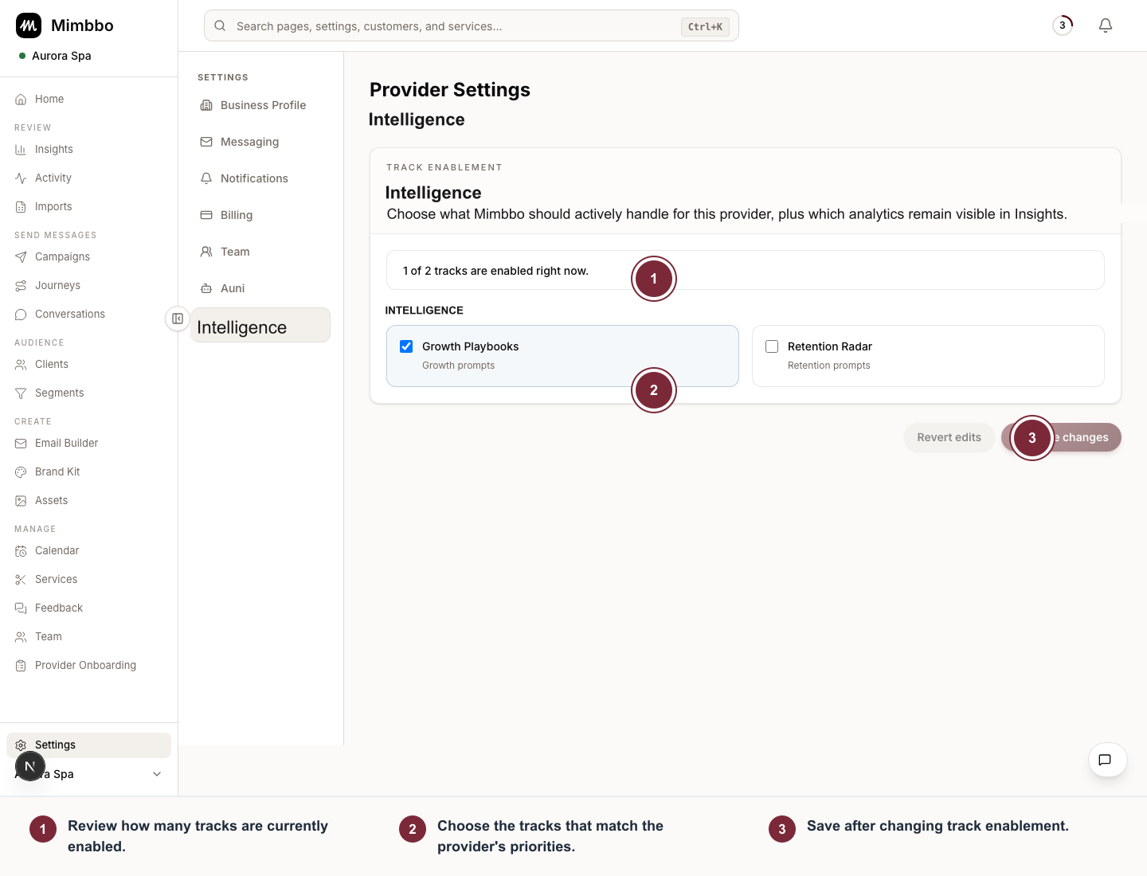The height and width of the screenshot is (876, 1147).
Task: Click the Revert edits button
Action: click(949, 437)
